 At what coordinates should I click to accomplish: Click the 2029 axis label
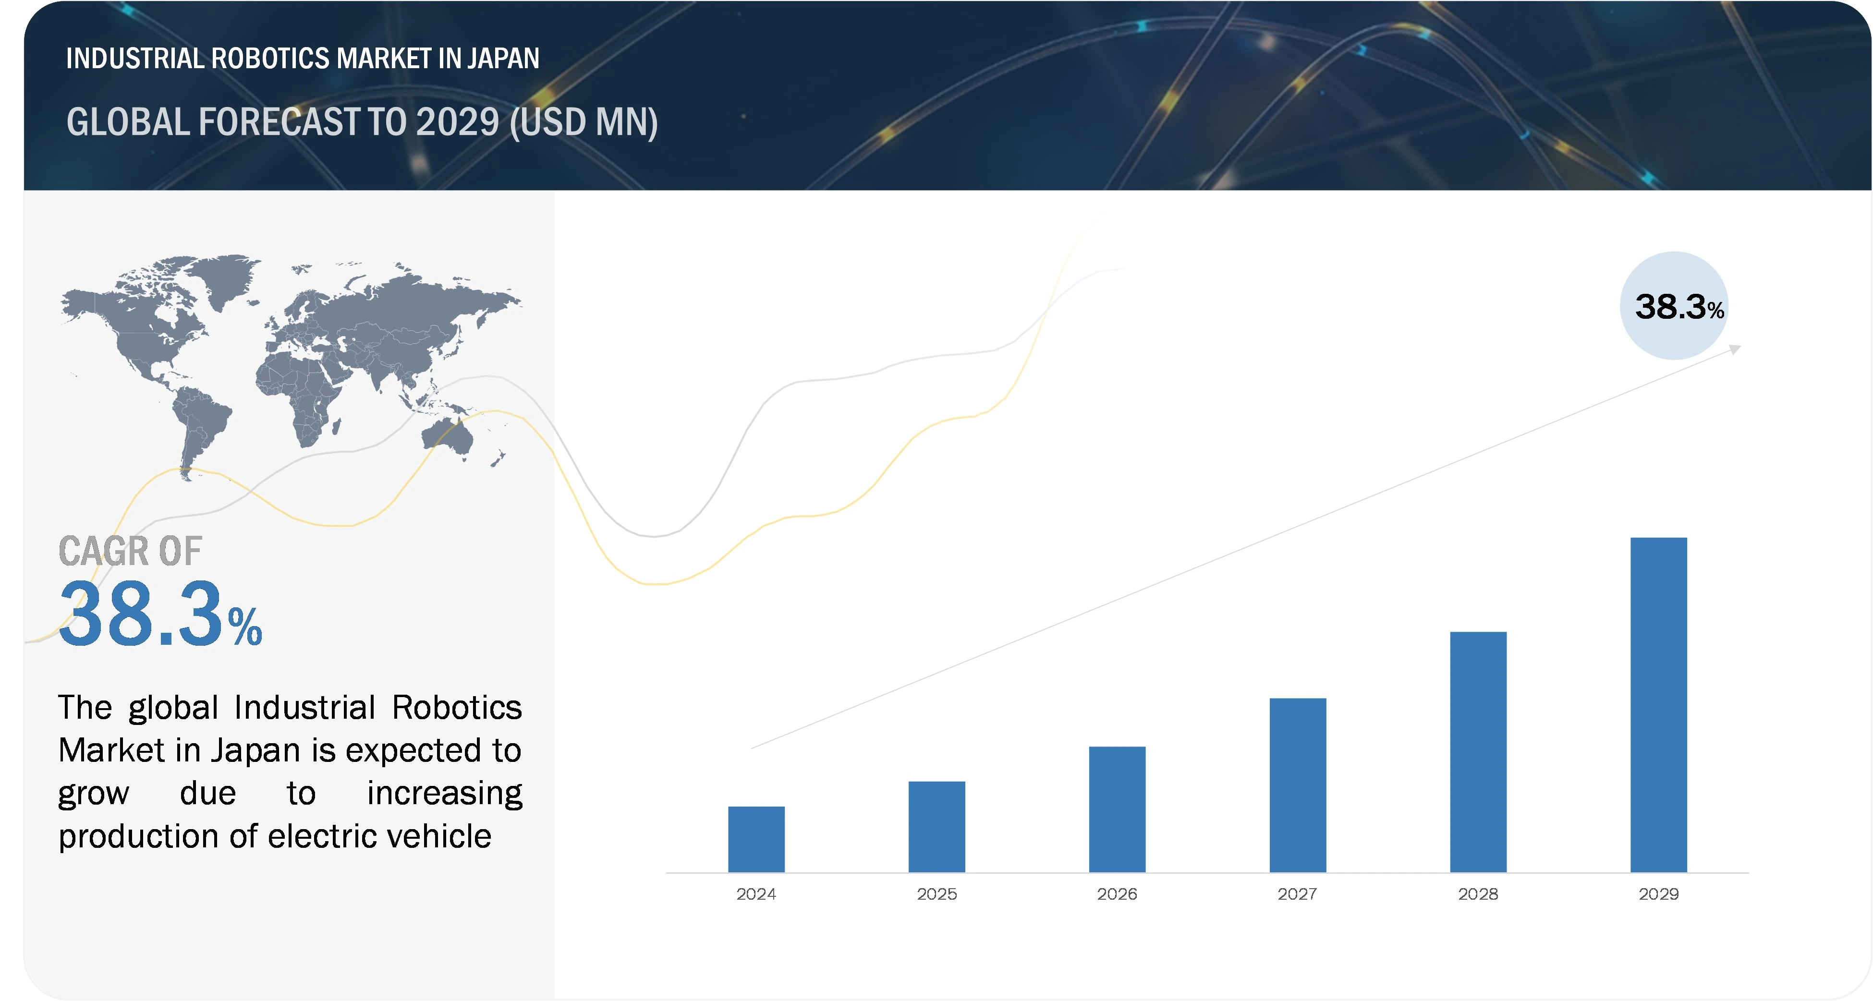1658,894
